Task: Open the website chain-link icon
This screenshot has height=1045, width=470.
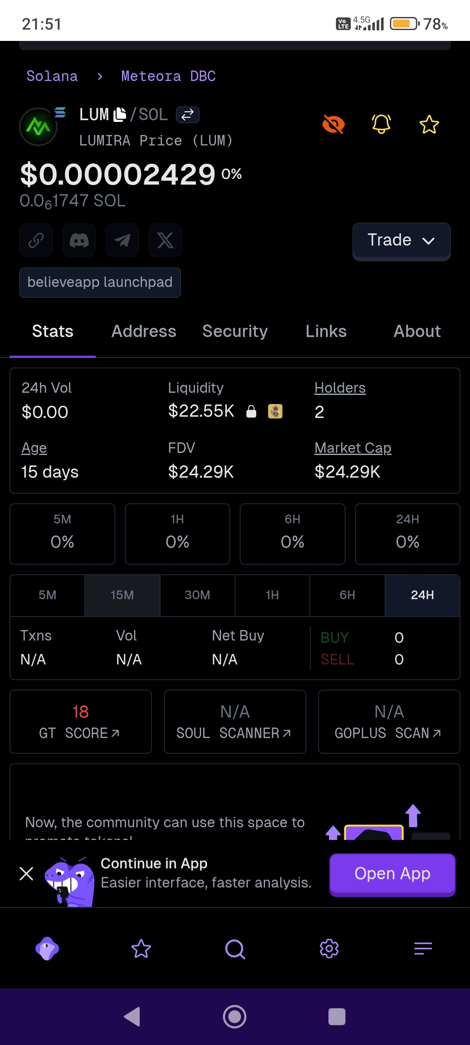Action: 36,240
